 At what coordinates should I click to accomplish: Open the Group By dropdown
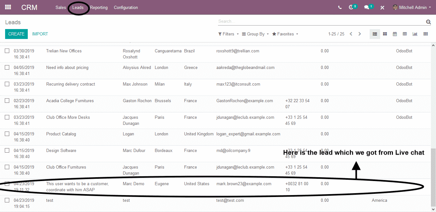coord(255,34)
